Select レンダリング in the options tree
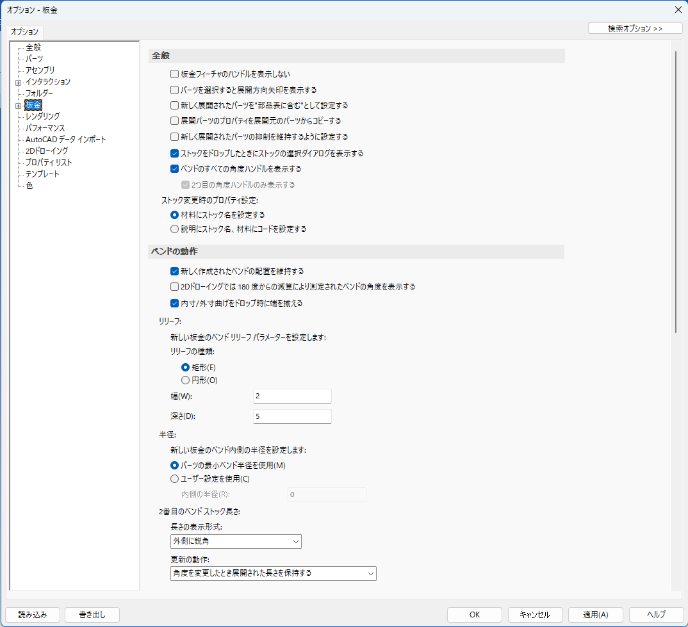The width and height of the screenshot is (688, 627). (42, 117)
